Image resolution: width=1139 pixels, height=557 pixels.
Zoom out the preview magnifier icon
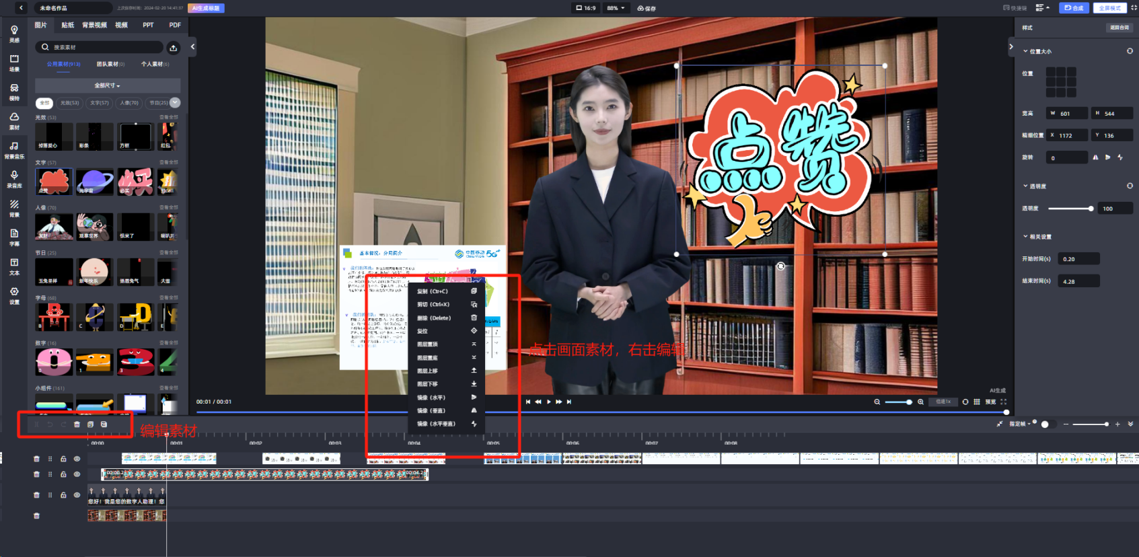click(877, 402)
